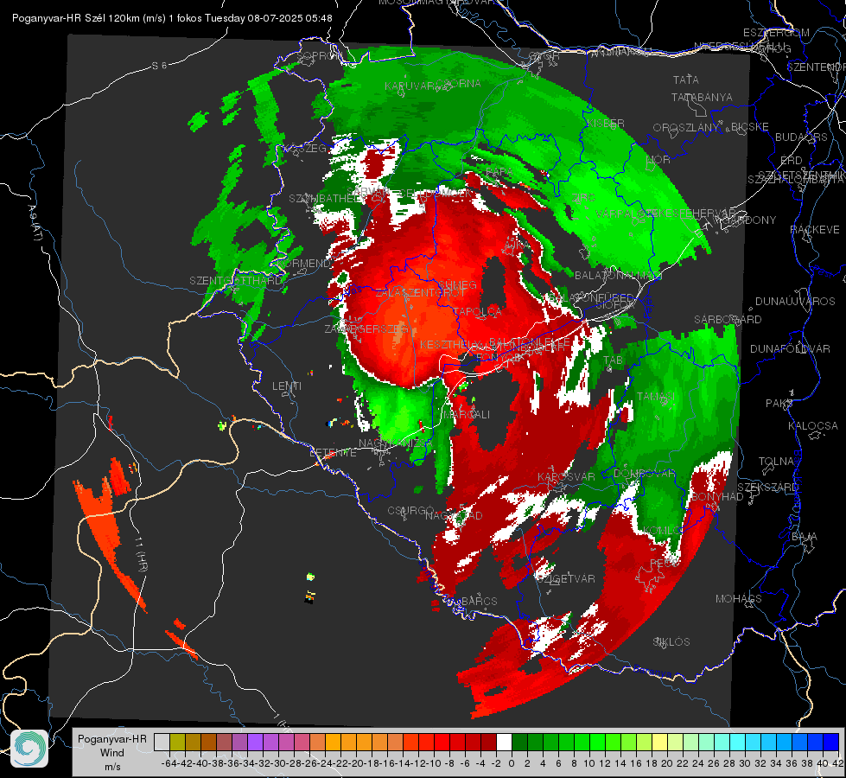Click the LENTI city label
The width and height of the screenshot is (846, 778).
287,386
